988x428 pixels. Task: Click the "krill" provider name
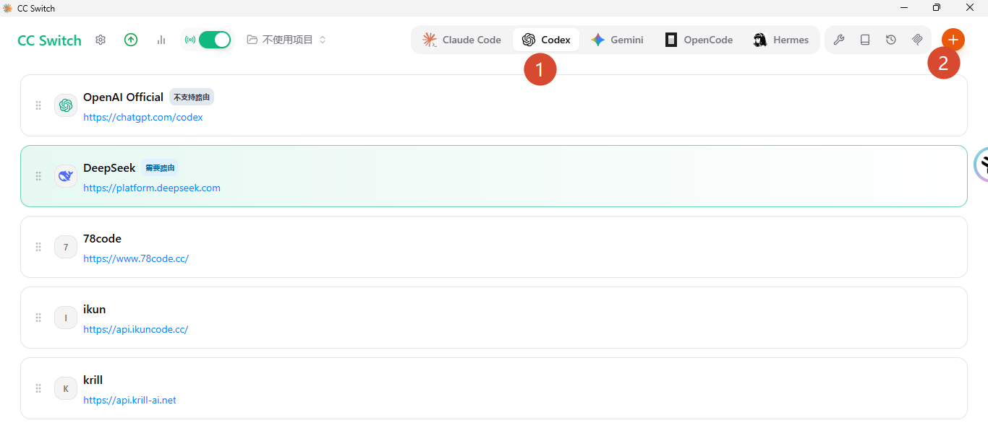[93, 380]
